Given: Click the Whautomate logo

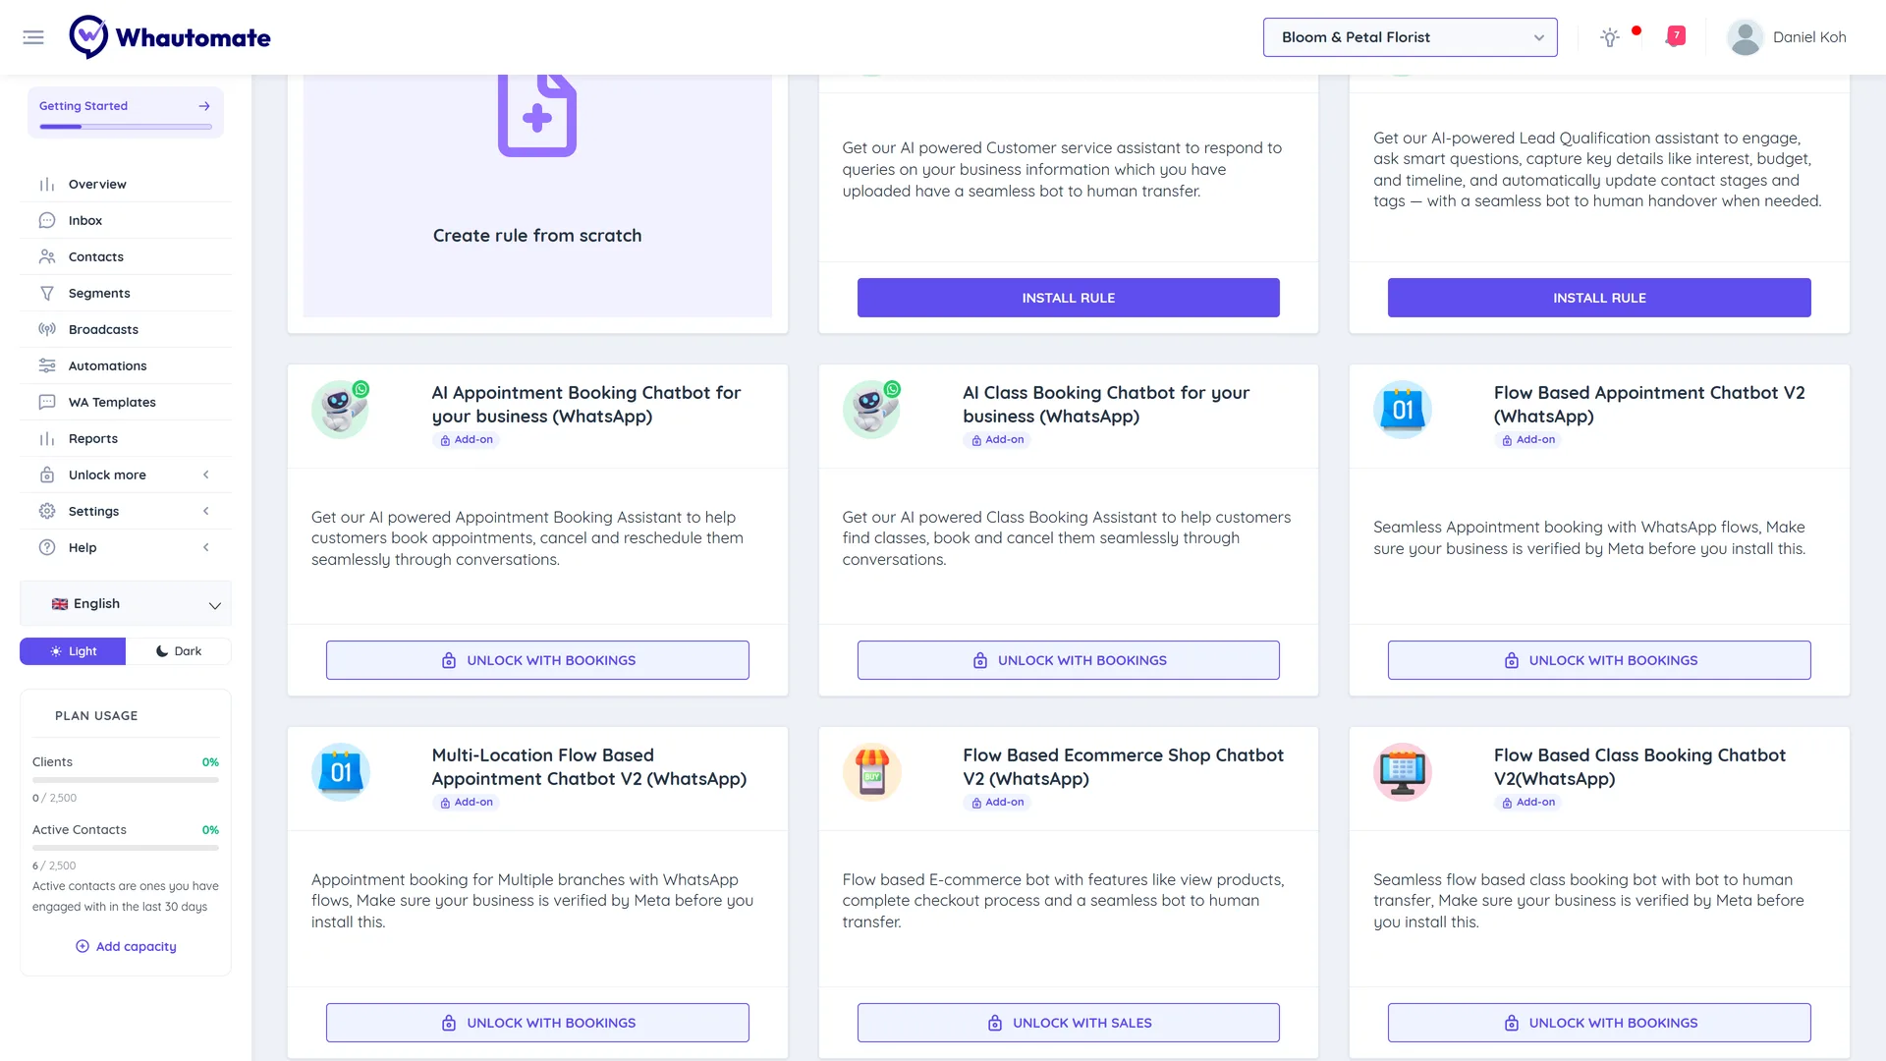Looking at the screenshot, I should (170, 37).
